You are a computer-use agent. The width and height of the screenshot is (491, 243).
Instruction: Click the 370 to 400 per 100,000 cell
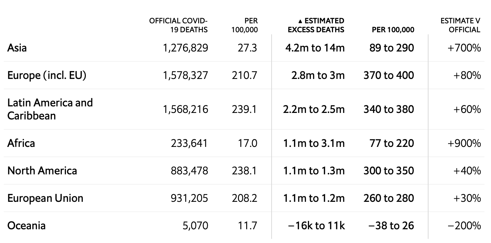(x=389, y=75)
